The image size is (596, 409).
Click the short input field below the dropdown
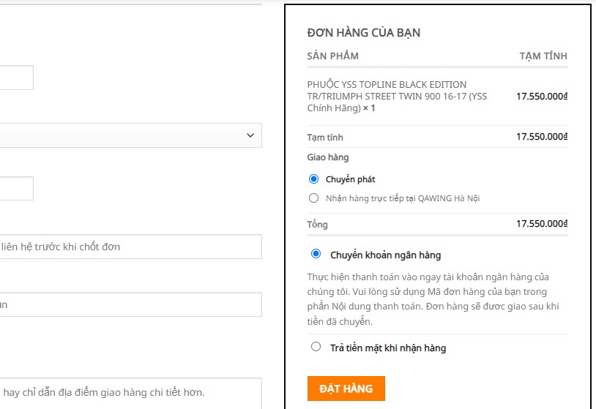(16, 188)
